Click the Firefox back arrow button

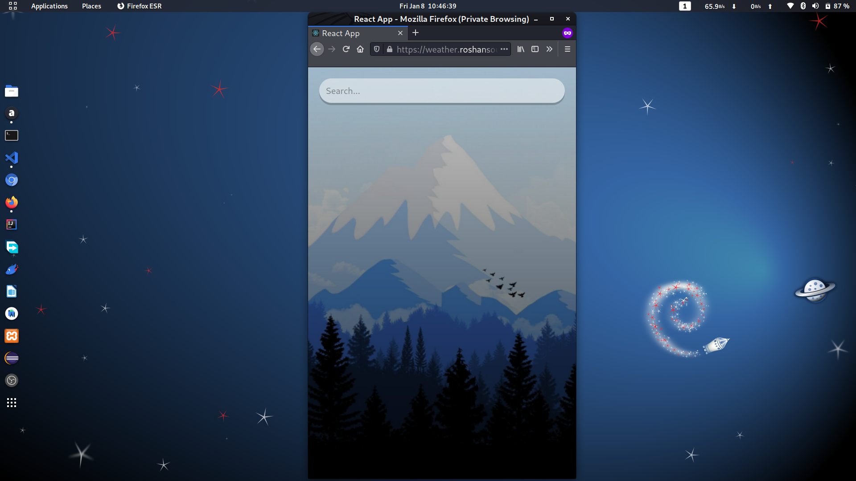[x=317, y=49]
